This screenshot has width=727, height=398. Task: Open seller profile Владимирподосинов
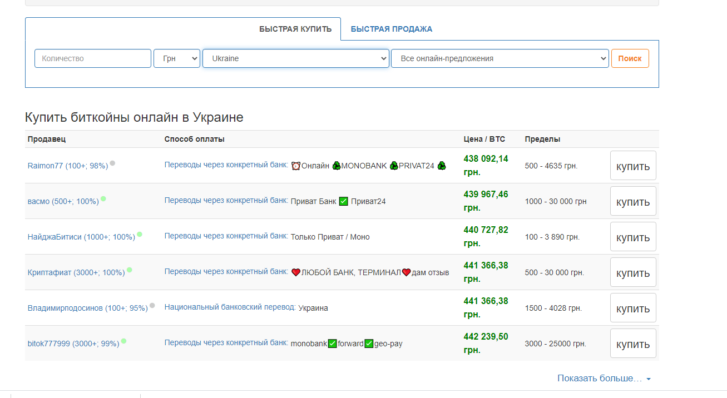[x=88, y=308]
